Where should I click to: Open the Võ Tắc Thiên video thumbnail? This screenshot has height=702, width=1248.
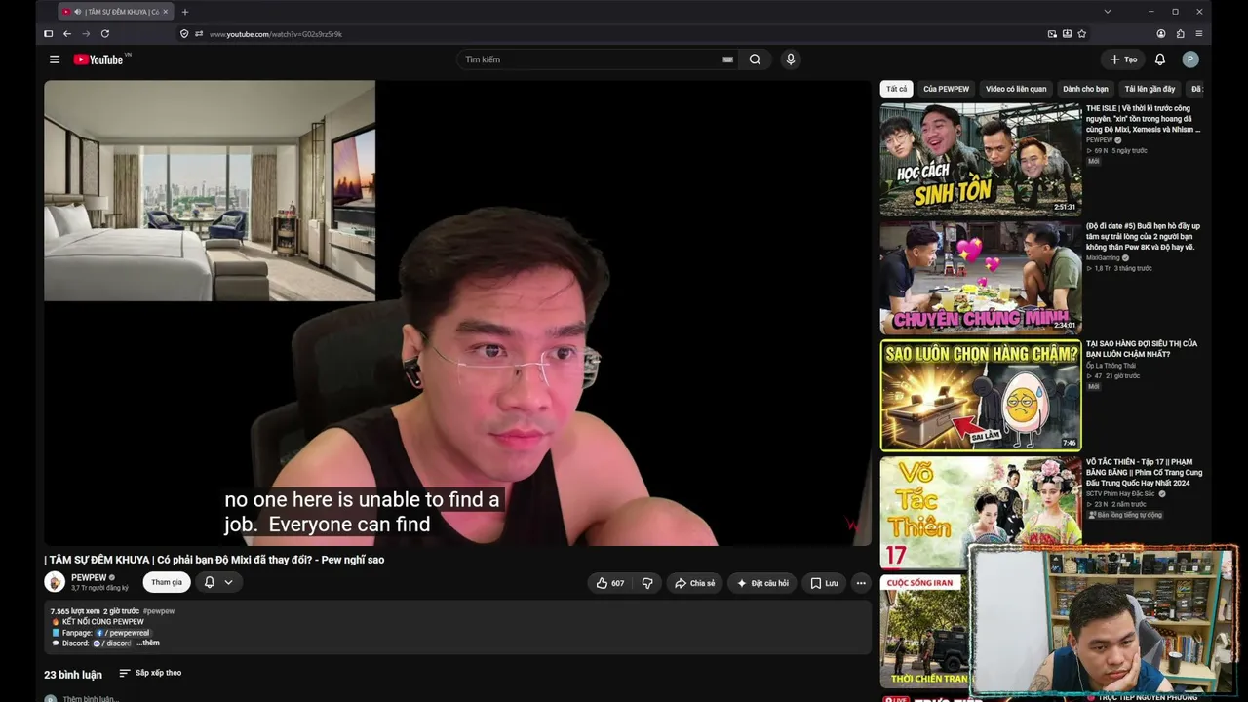point(981,513)
